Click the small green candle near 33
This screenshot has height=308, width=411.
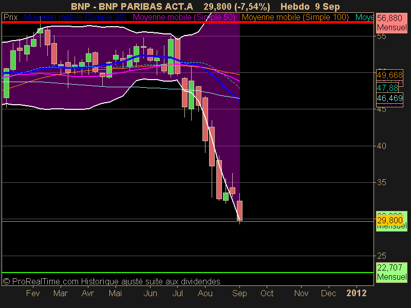click(226, 197)
